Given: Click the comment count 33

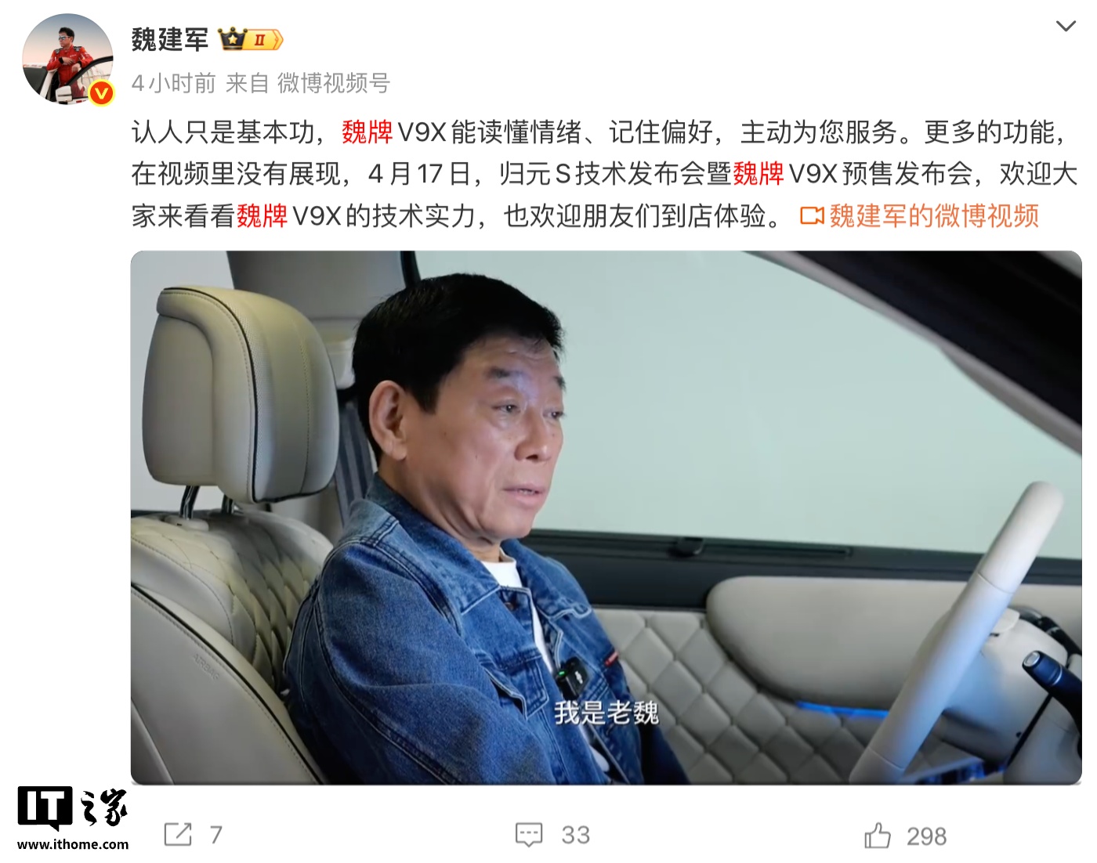Looking at the screenshot, I should click(x=576, y=835).
